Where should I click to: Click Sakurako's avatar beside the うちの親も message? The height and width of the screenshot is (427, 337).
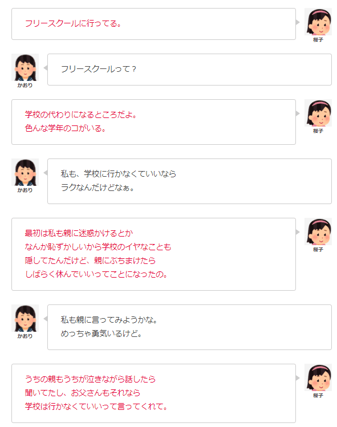[318, 377]
